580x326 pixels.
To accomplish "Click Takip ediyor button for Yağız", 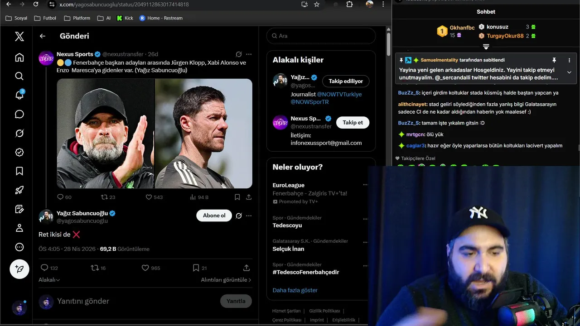I will pos(346,81).
